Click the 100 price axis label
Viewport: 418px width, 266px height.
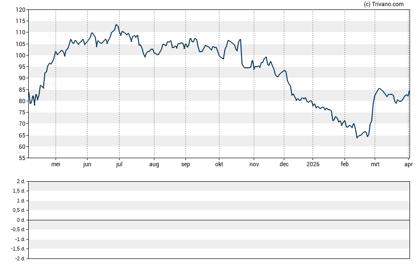point(20,55)
